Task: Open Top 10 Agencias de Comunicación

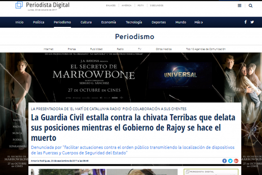Action: (206, 49)
